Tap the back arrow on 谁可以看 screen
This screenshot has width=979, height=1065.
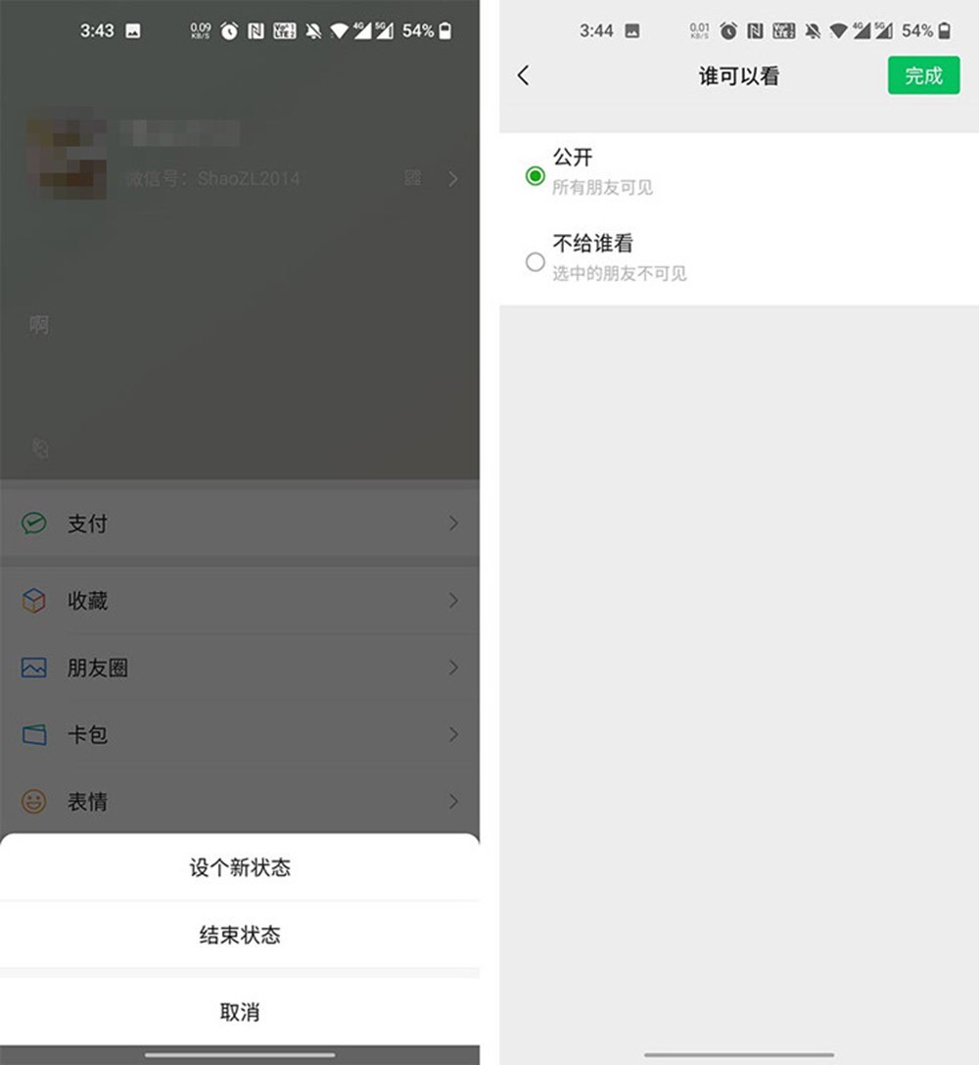(x=523, y=75)
